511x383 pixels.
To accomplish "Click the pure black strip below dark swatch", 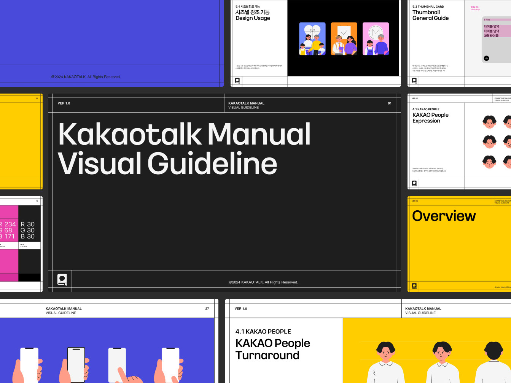I will 29,278.
